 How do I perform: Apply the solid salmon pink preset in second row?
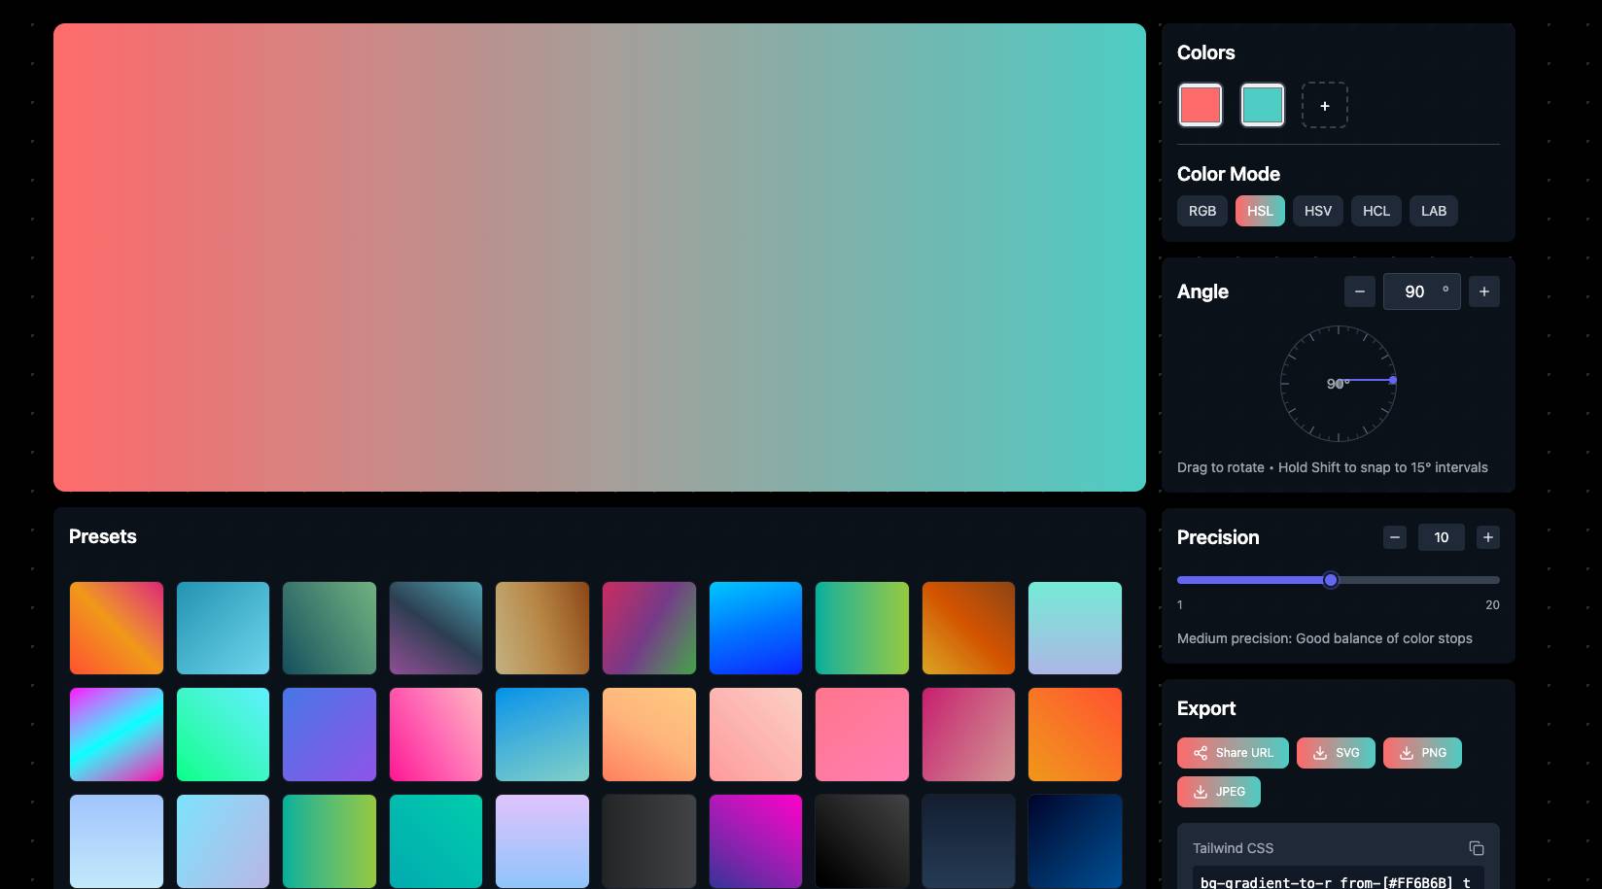[x=862, y=735]
